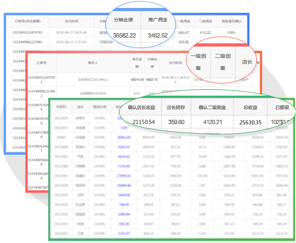Select the 25630.35 total income cell
Viewport: 296px width, 243px height.
(251, 123)
